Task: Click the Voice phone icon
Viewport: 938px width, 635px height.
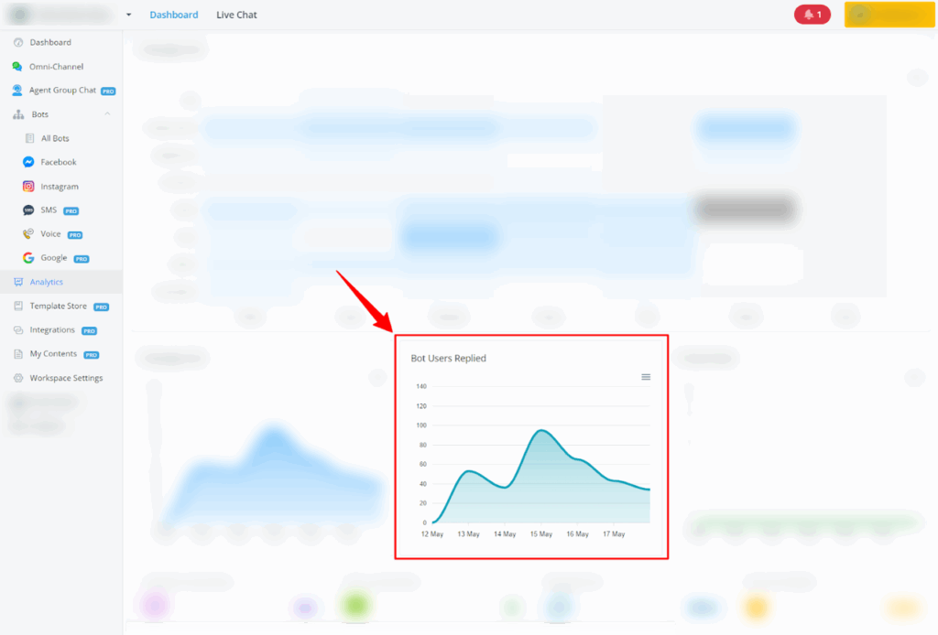Action: pyautogui.click(x=28, y=234)
